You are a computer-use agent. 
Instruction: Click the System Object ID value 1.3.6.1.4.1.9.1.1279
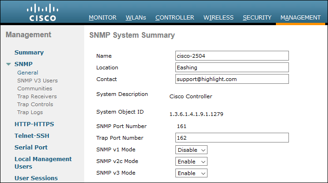196,114
